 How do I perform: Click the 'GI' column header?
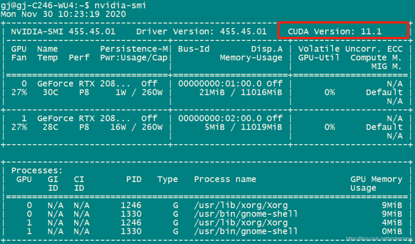53,179
